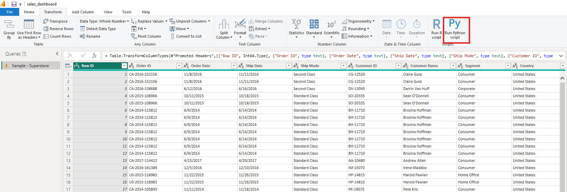567x192 pixels.
Task: Switch to the Help tab
Action: pyautogui.click(x=146, y=12)
